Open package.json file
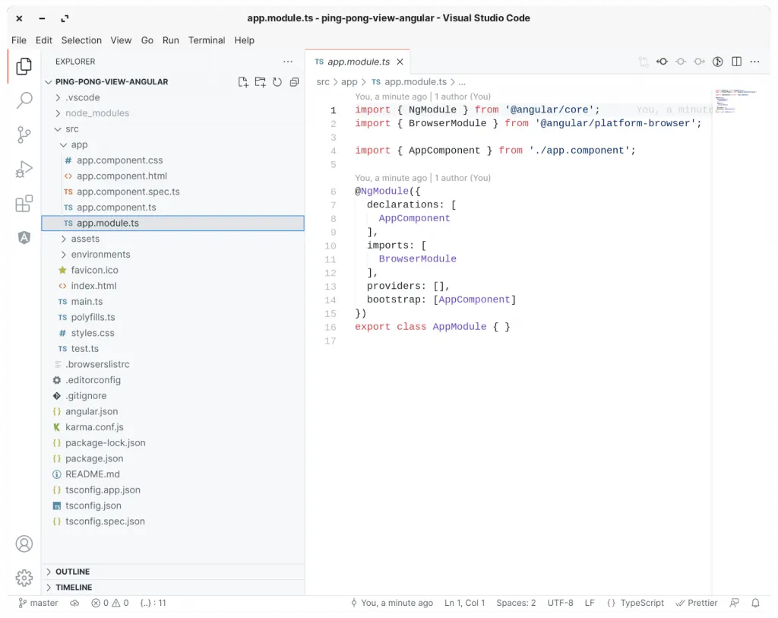The image size is (778, 618). coord(172,458)
